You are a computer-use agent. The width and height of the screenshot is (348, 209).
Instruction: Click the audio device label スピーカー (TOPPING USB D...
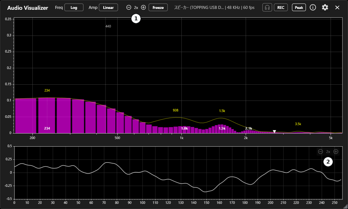(x=199, y=8)
